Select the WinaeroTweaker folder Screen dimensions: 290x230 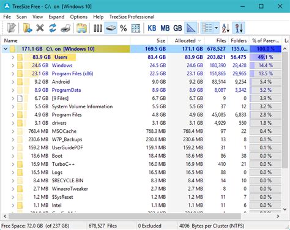[70, 189]
